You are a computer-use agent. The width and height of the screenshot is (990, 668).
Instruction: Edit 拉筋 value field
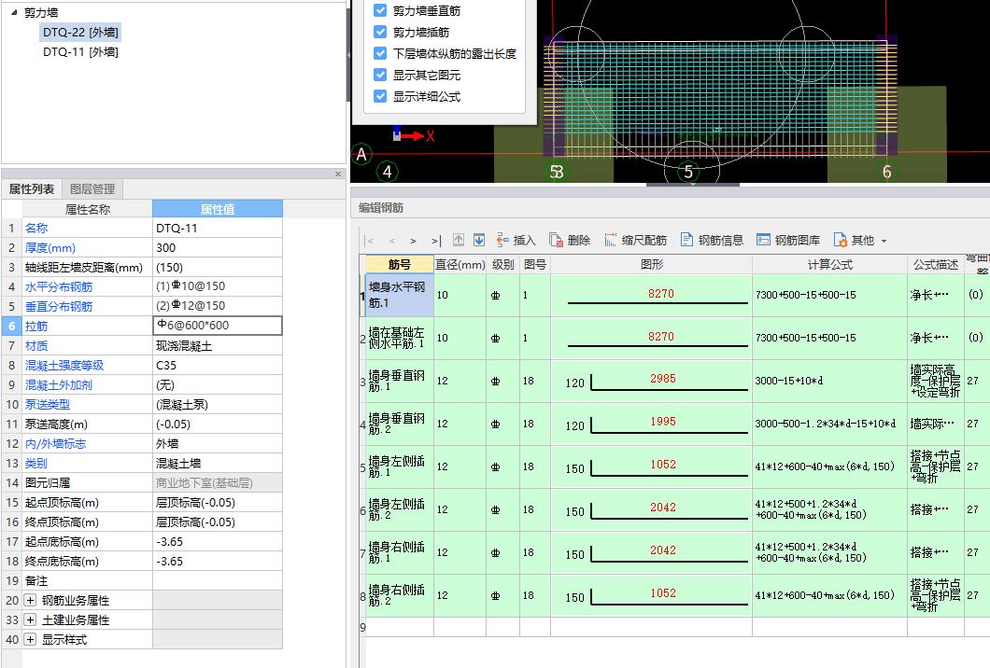point(218,326)
